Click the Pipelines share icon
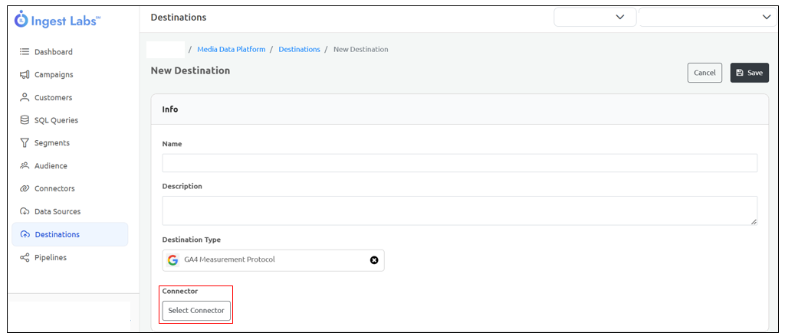785x336 pixels. coord(25,258)
